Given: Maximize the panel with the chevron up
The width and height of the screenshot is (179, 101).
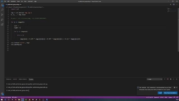Looking at the screenshot, I should click(x=174, y=79).
